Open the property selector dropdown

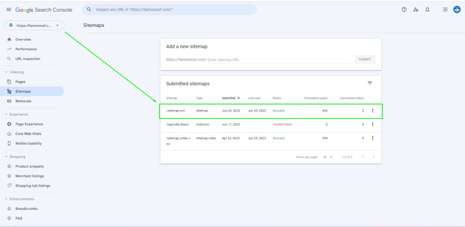tap(34, 26)
